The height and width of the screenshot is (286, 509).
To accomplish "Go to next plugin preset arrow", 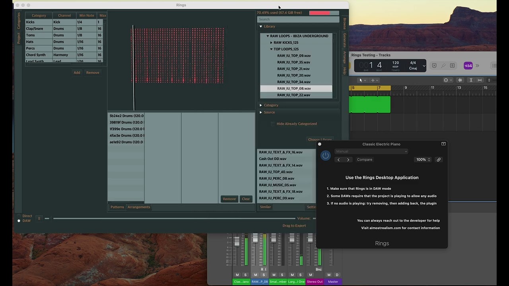I will pos(348,160).
